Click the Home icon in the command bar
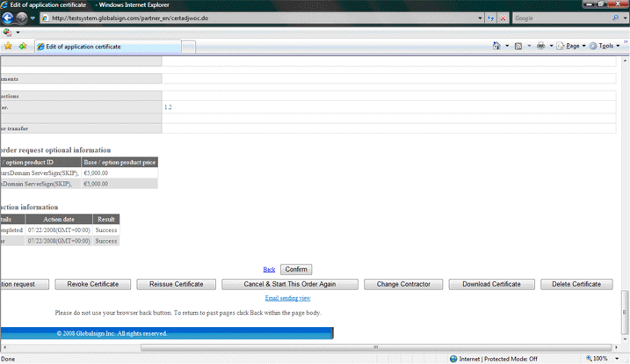Screen dimensions: 630x364 pos(496,46)
